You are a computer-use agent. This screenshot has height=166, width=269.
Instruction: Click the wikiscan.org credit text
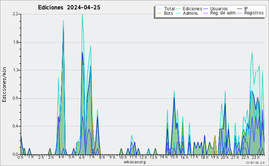tap(134, 162)
